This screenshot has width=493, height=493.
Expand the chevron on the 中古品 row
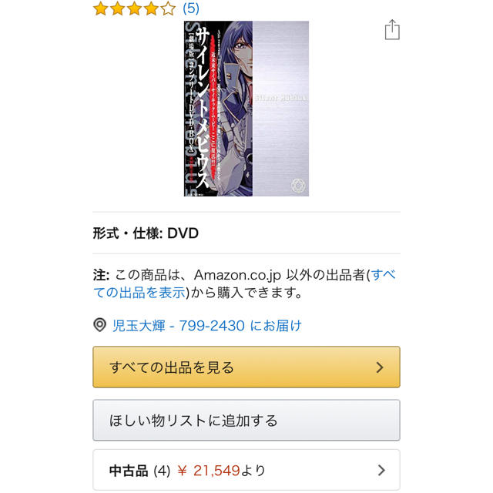coord(381,471)
